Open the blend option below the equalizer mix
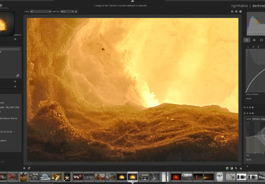This screenshot has width=265, height=184. [249, 160]
